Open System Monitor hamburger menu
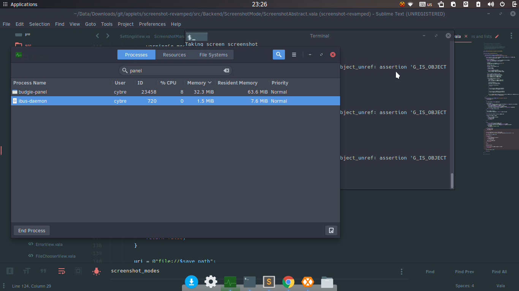Viewport: 519px width, 291px height. pos(294,55)
